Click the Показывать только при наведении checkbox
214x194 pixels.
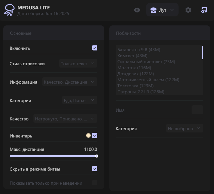pyautogui.click(x=95, y=183)
